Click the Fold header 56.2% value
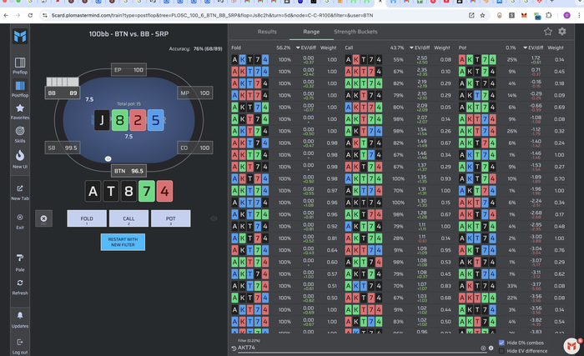 284,48
